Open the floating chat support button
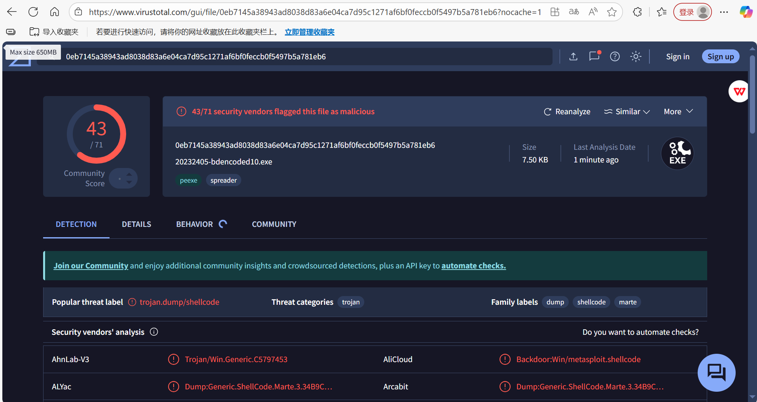This screenshot has height=402, width=757. point(716,372)
